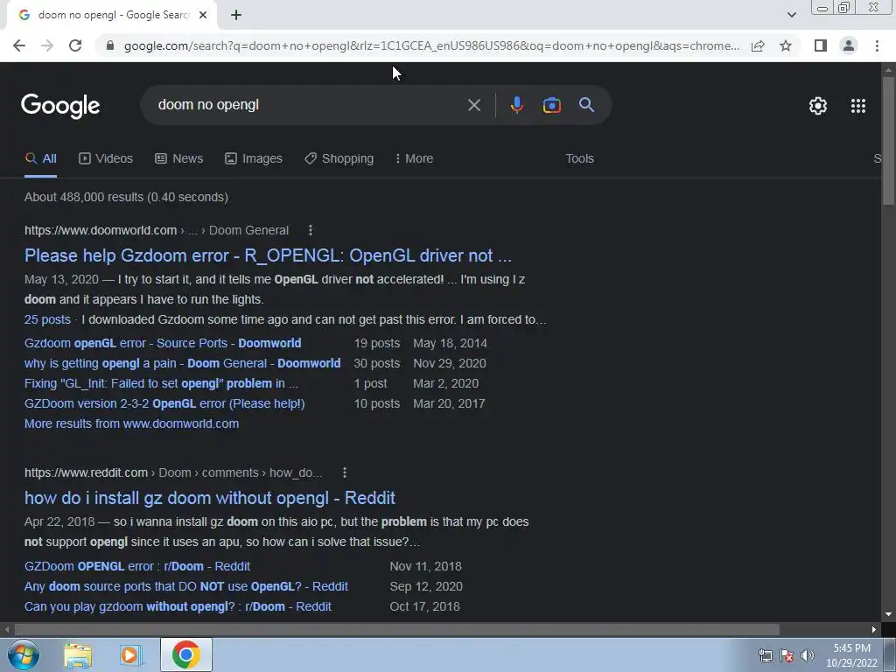This screenshot has width=896, height=672.
Task: Click the scroll right arrow
Action: pos(874,630)
